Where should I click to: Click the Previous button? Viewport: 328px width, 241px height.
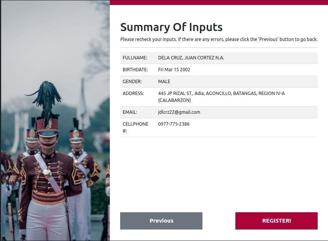point(161,221)
